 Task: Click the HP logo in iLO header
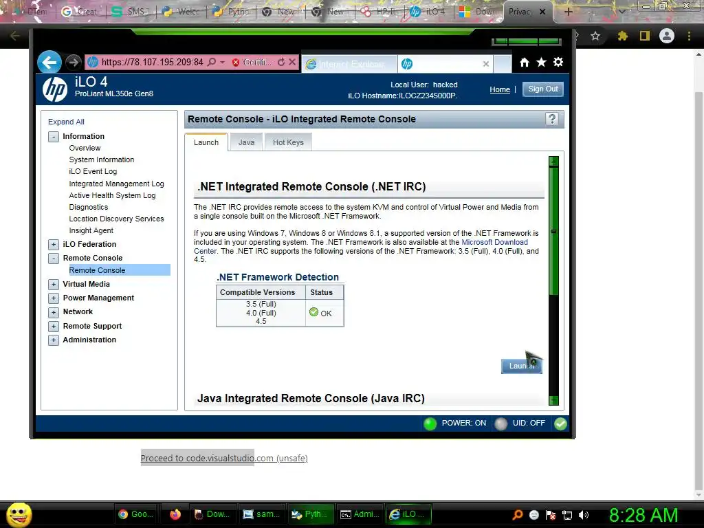(x=55, y=89)
